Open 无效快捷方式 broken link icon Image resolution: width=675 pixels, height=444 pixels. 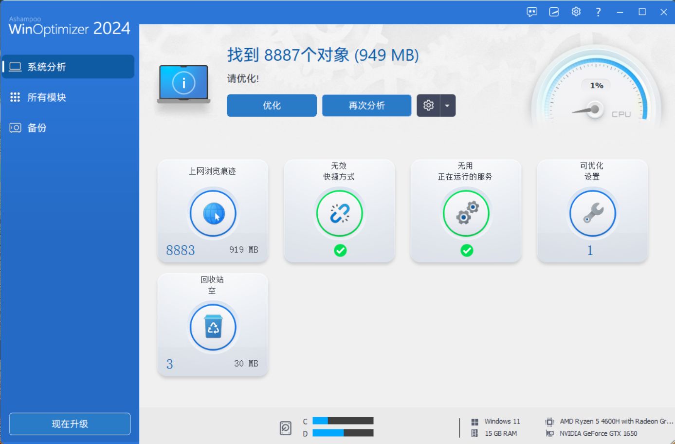[340, 213]
